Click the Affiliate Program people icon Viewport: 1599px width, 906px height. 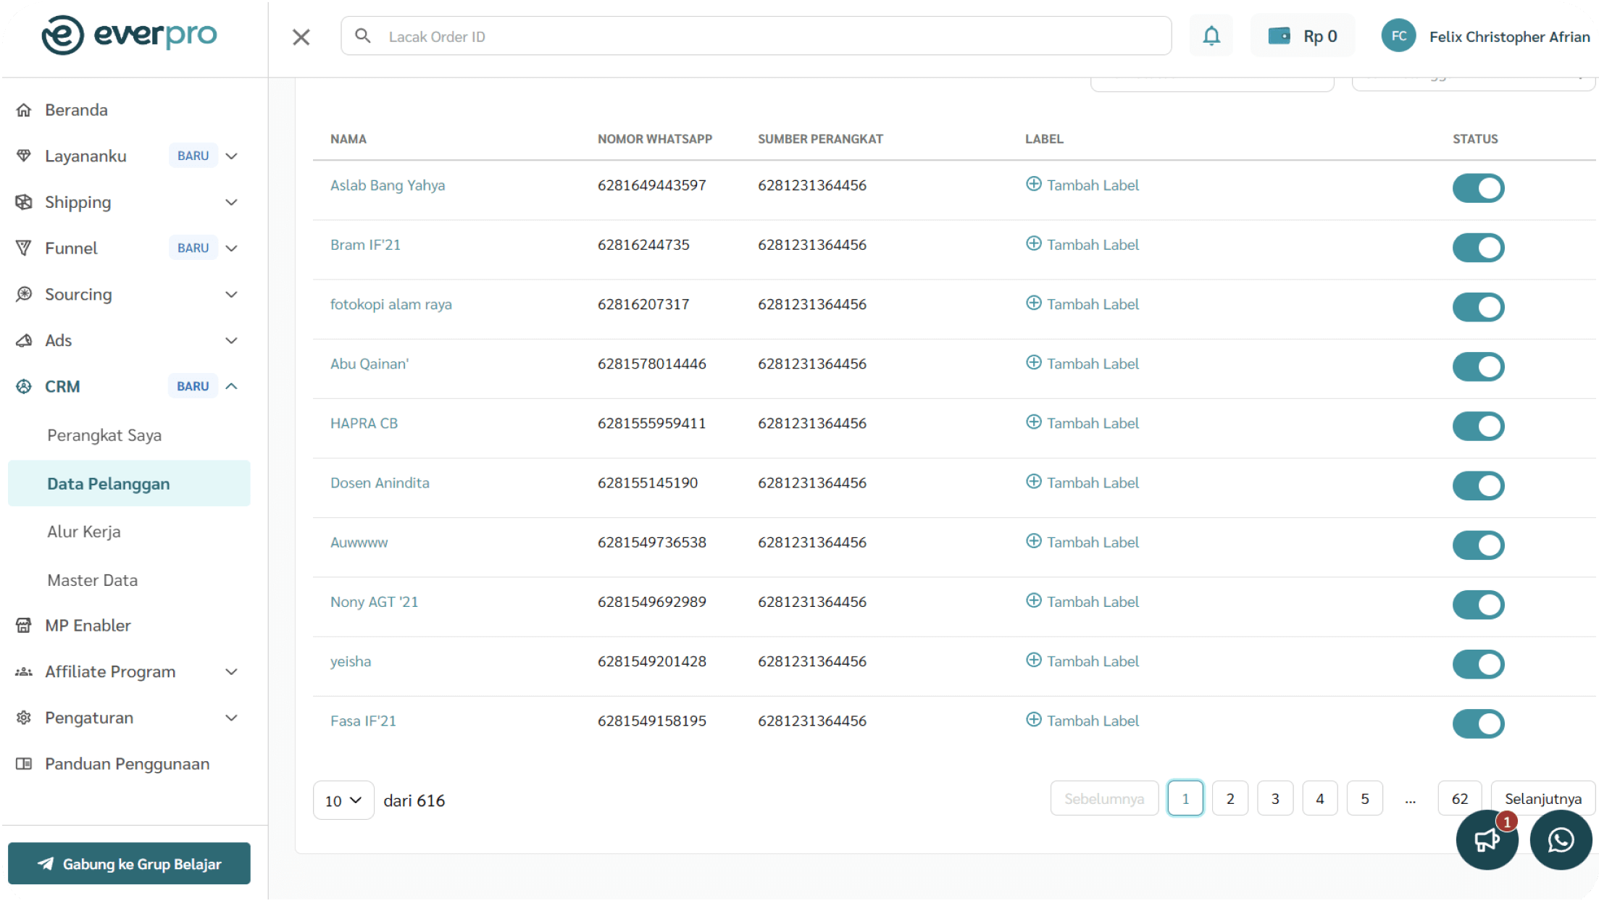[24, 671]
